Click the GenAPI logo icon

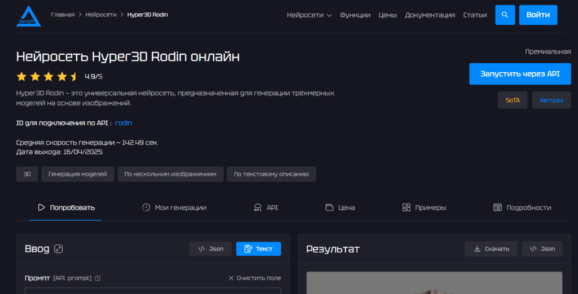pos(28,15)
